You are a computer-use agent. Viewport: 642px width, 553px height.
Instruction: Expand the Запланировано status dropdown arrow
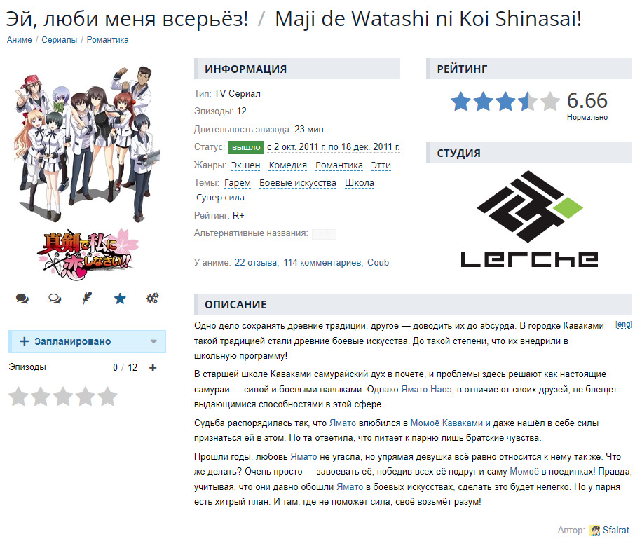(154, 341)
